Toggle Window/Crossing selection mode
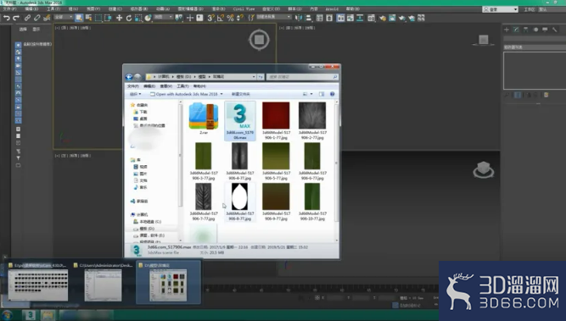The image size is (566, 321). [108, 18]
